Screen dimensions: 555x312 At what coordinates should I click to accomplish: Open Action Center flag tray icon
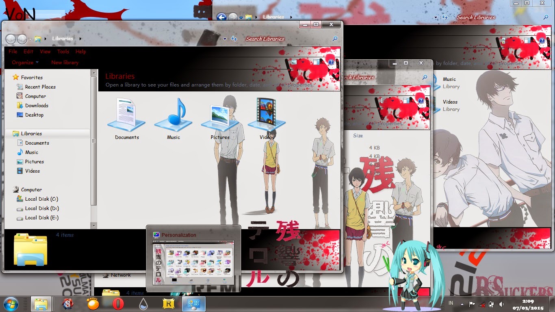click(472, 304)
